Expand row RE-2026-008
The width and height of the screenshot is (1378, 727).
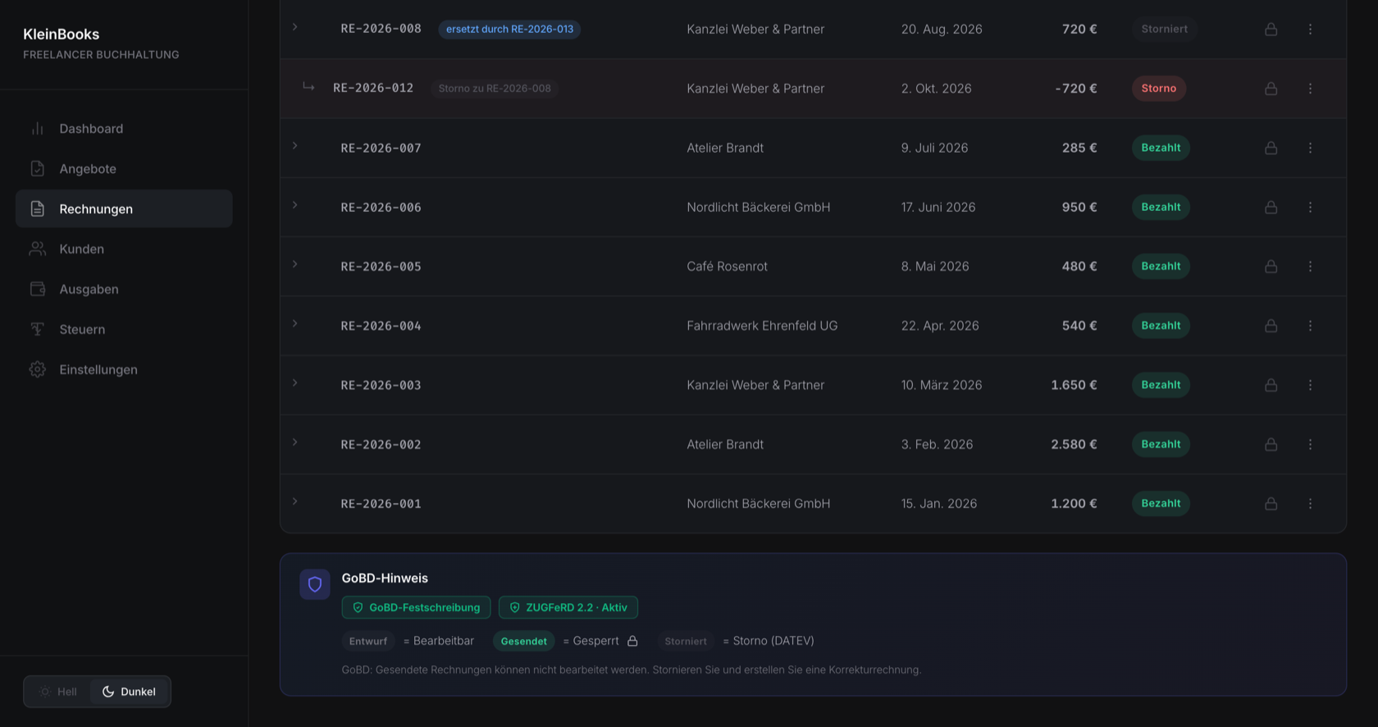[295, 27]
